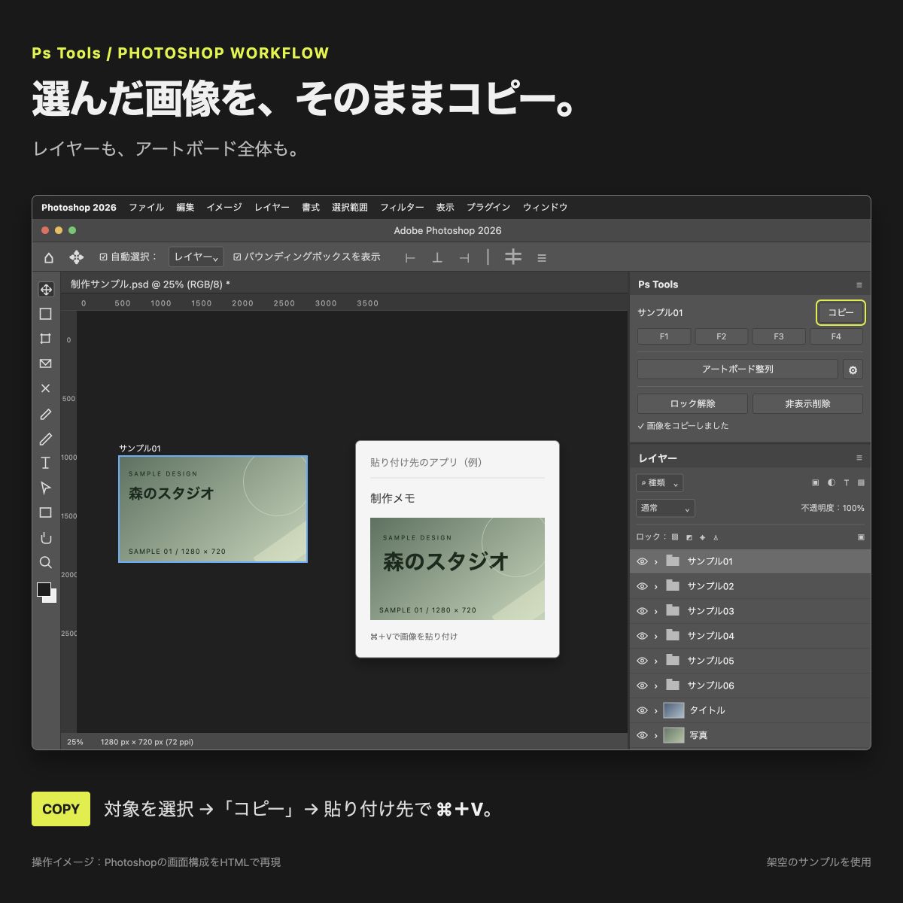The height and width of the screenshot is (903, 903).
Task: Select the Type tool
Action: (46, 463)
